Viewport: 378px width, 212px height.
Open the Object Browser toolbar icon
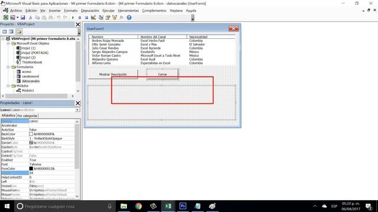coord(115,17)
